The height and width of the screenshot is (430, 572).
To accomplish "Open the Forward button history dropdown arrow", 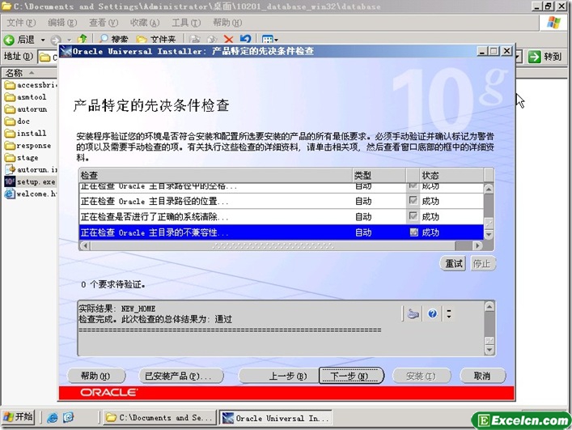I will pos(70,40).
